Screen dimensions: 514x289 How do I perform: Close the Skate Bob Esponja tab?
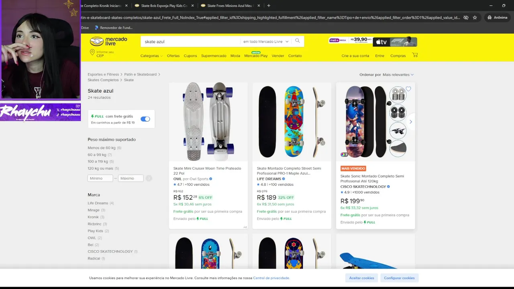click(193, 6)
